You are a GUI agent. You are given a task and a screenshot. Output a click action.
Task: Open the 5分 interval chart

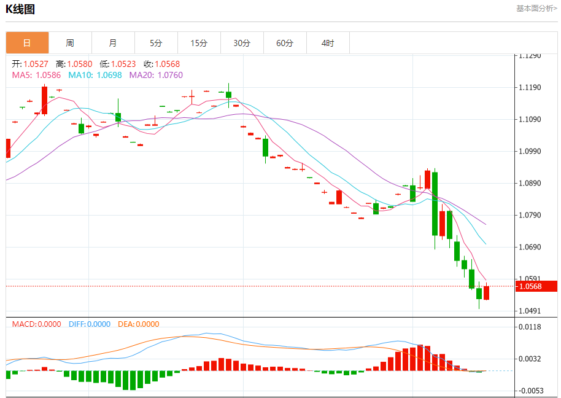coord(156,43)
